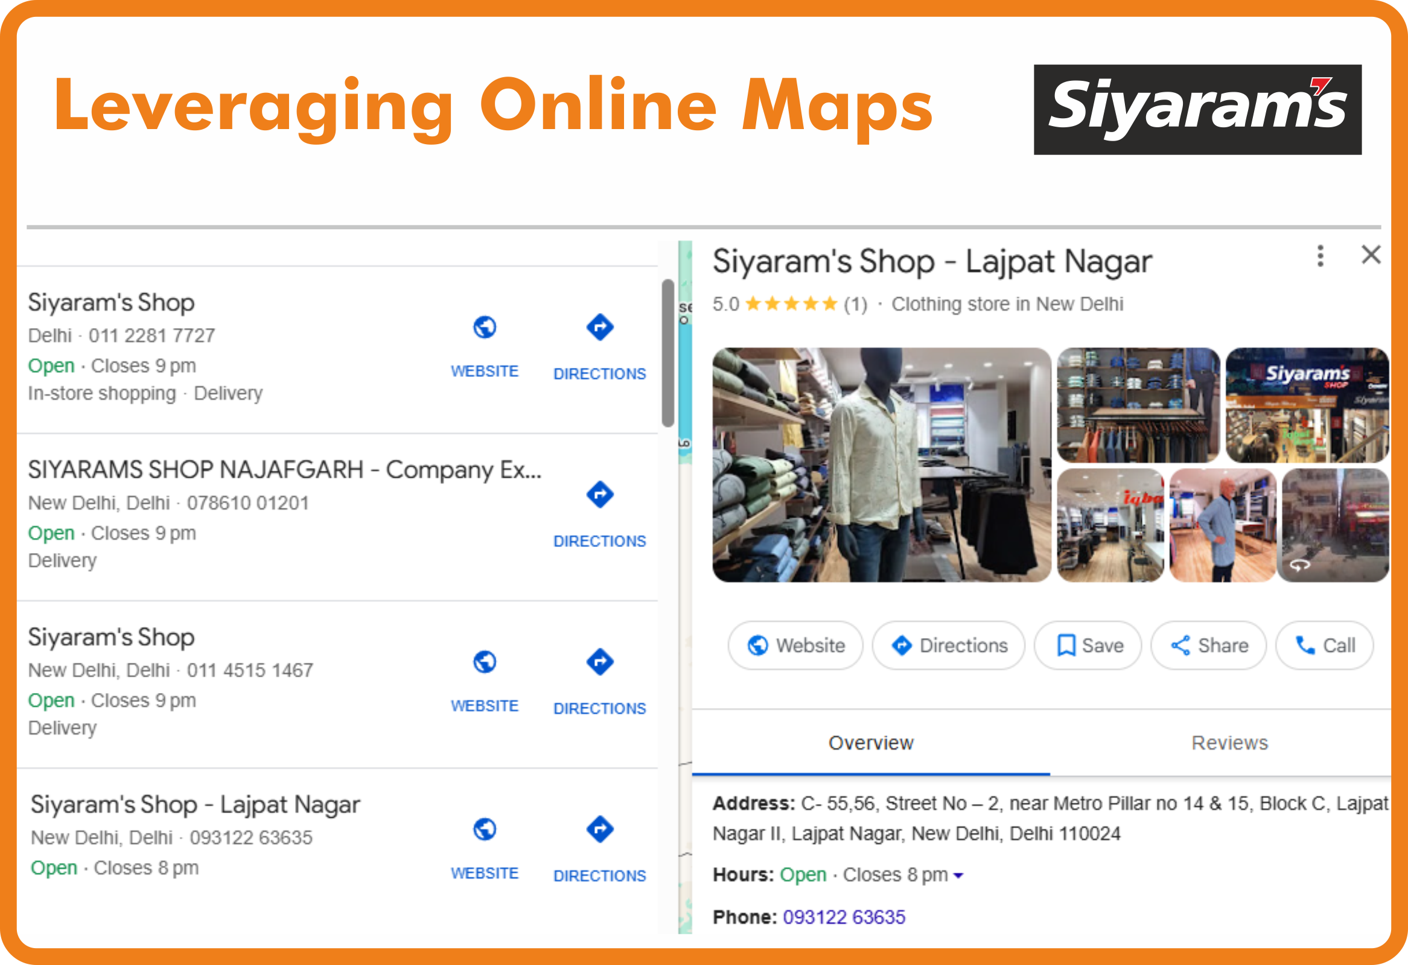The image size is (1408, 965).
Task: Open website for Lajpat Nagar list entry
Action: tap(484, 849)
